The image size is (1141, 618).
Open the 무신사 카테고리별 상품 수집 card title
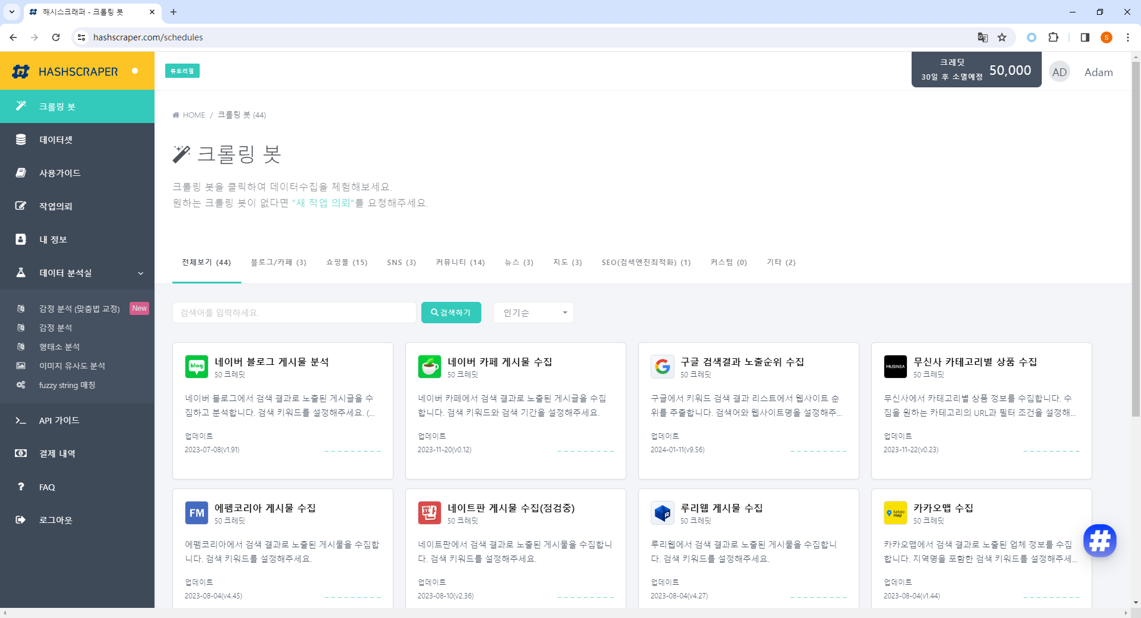[975, 362]
